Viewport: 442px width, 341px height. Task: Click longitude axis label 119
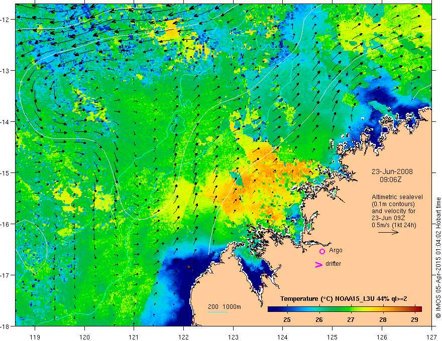35,337
